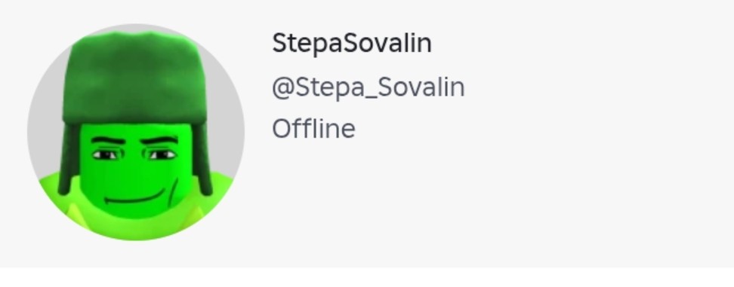
Task: Click the Offline status label
Action: tap(313, 128)
